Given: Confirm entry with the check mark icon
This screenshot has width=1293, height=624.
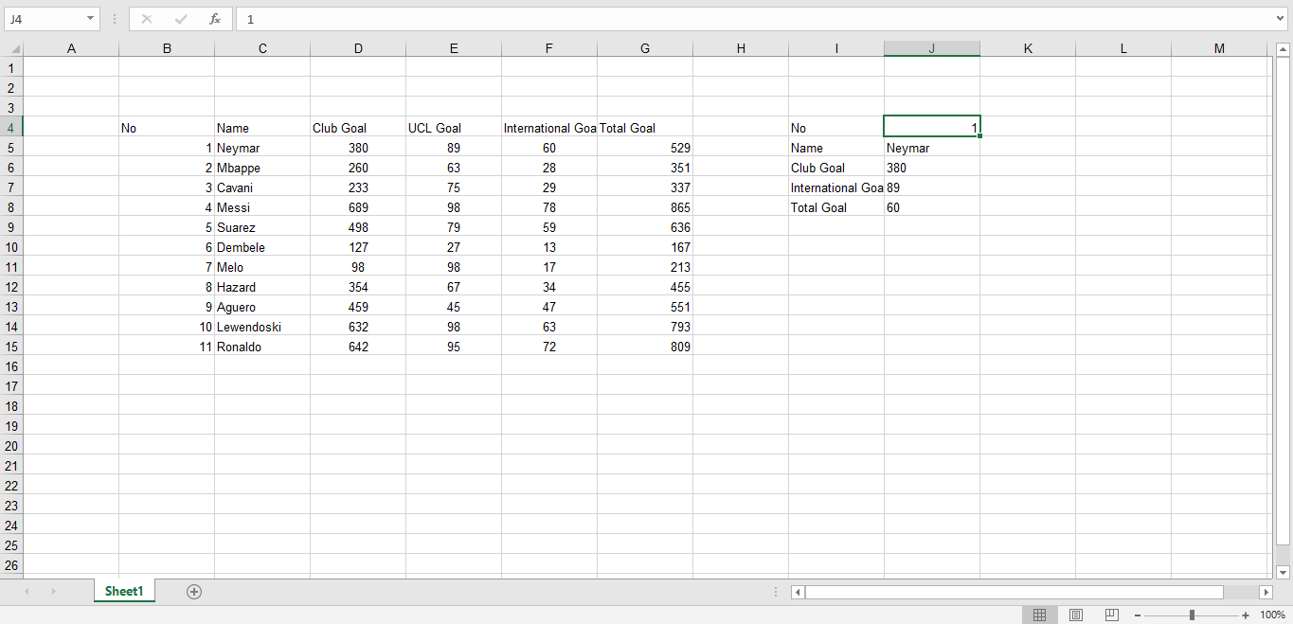Looking at the screenshot, I should 180,18.
